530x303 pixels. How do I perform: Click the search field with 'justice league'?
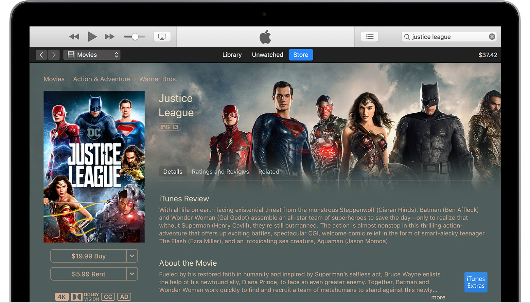[x=449, y=37]
